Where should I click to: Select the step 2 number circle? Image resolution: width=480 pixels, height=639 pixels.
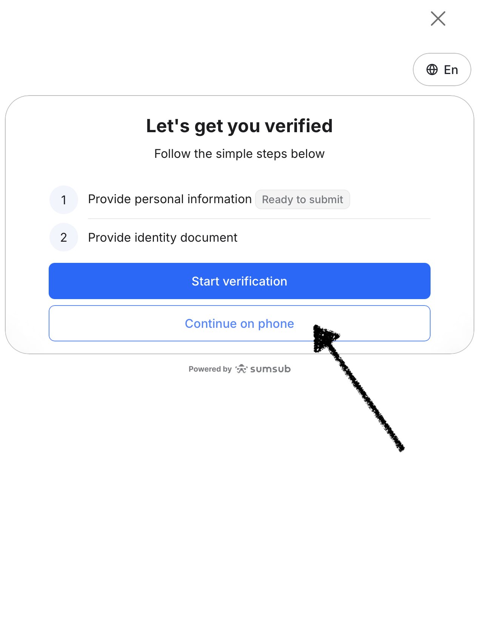coord(64,238)
